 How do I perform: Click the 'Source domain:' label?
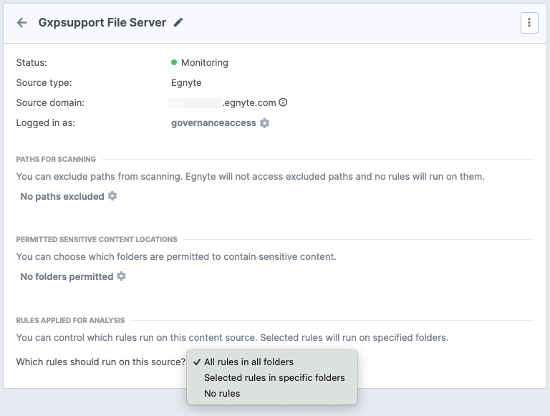coord(50,103)
